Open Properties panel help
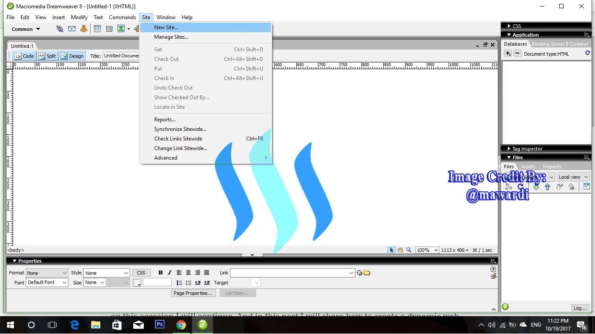 [493, 270]
